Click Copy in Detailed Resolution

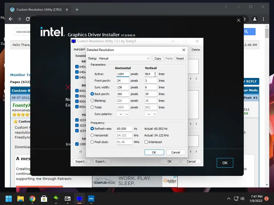click(x=158, y=58)
